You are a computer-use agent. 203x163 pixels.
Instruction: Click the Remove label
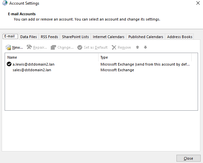[x=124, y=47]
